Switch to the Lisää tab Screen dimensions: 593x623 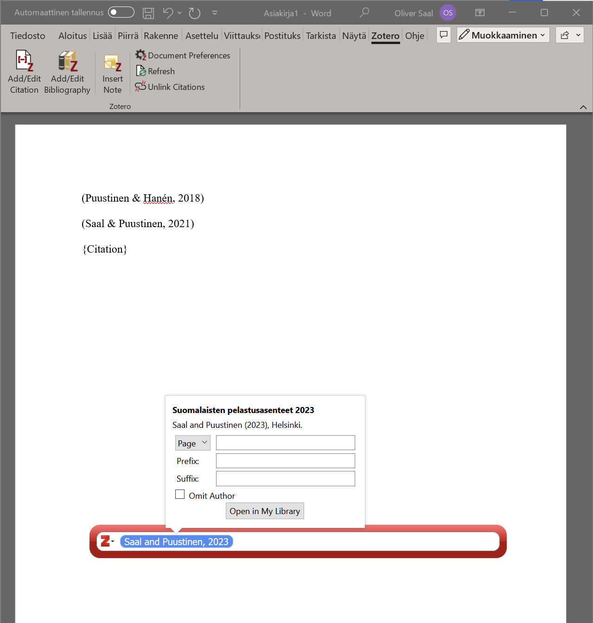102,36
